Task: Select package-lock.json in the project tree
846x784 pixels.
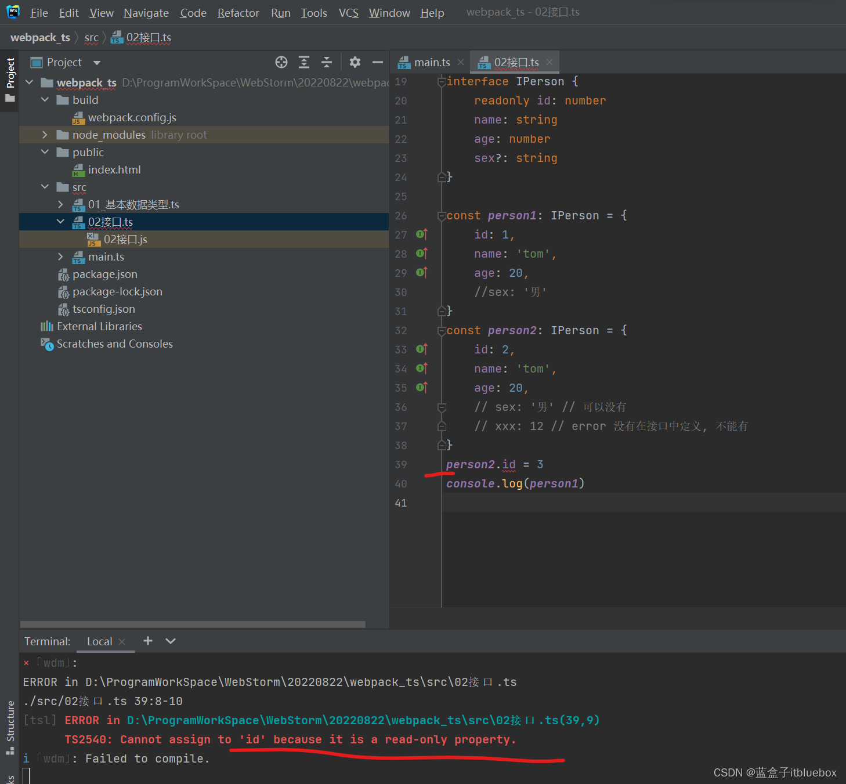Action: [x=117, y=292]
